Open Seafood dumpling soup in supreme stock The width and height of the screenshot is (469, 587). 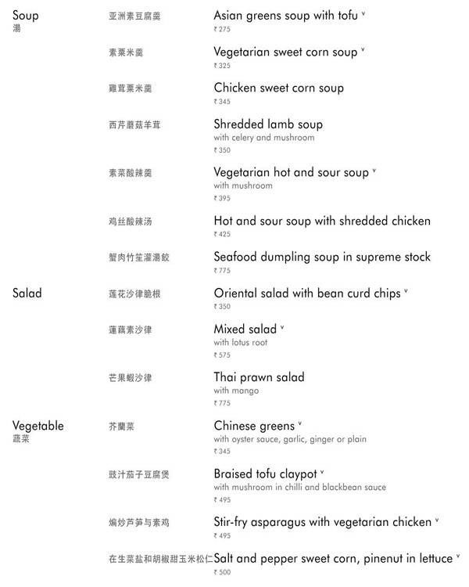(322, 257)
